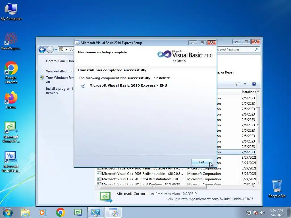Viewport: 291px width, 218px height.
Task: Open Turn Windows features on or off
Action: 60,80
